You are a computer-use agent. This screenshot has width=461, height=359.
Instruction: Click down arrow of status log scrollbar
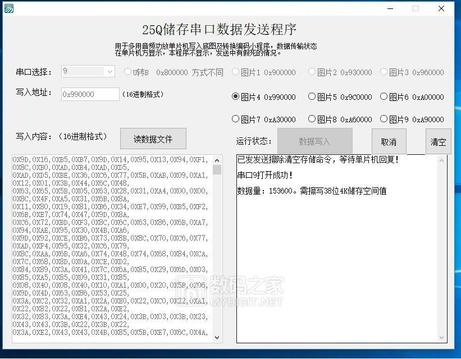[441, 338]
